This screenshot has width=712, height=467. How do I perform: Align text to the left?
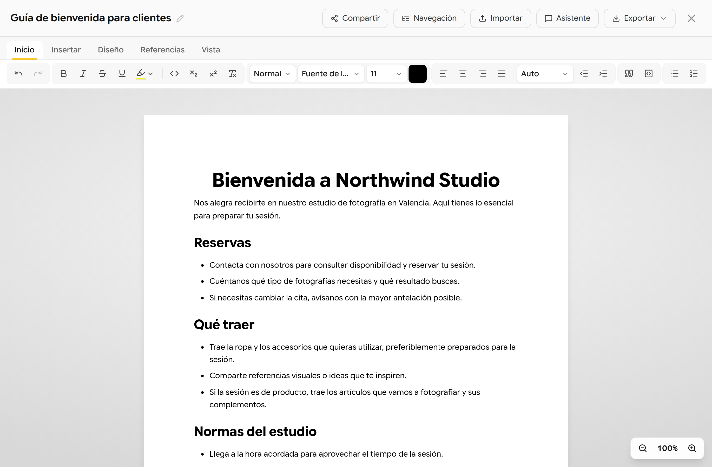pos(443,73)
